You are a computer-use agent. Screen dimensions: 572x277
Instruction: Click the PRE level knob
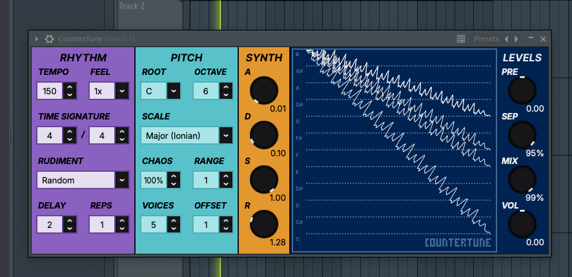pos(522,90)
